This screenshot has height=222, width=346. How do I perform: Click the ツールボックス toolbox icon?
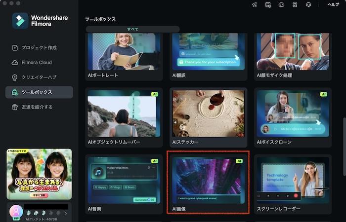point(15,92)
